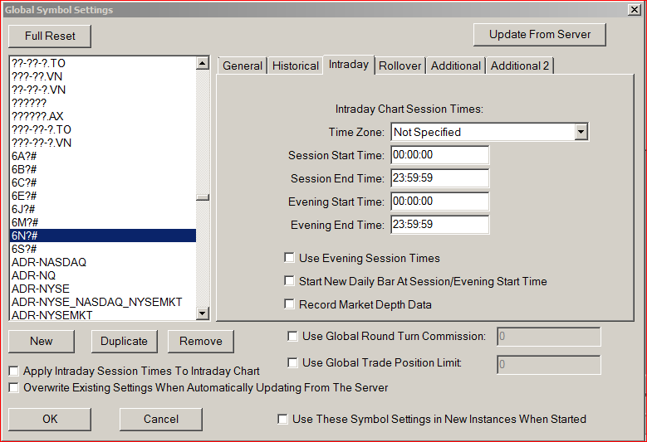Image resolution: width=647 pixels, height=442 pixels.
Task: Select ???-??-?.VN symbol entry
Action: pyautogui.click(x=103, y=143)
